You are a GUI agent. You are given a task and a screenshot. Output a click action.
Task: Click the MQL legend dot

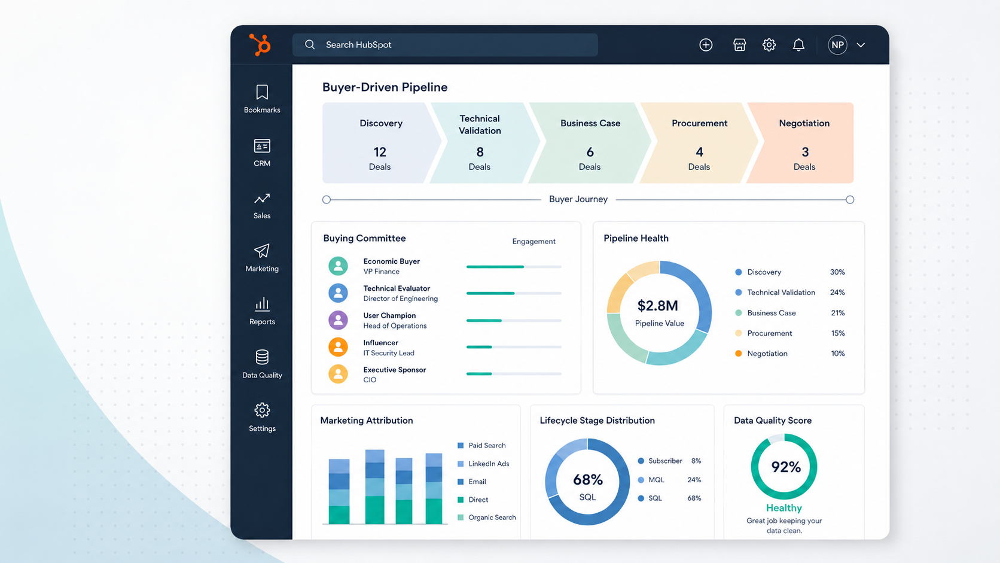641,480
